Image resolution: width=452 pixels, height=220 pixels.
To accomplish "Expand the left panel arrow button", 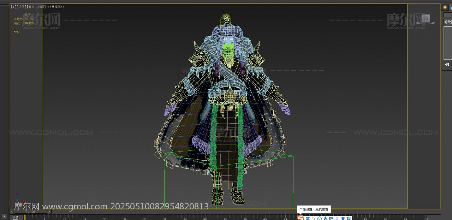I will [4, 216].
